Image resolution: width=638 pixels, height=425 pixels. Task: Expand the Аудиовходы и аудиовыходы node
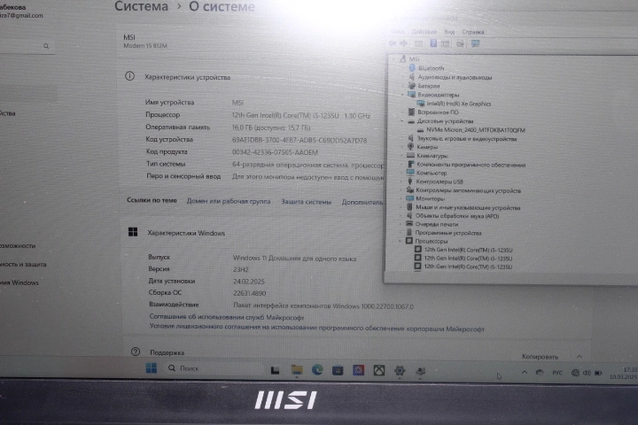(x=402, y=77)
